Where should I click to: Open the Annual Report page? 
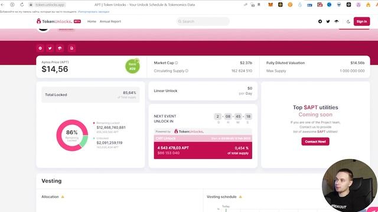pyautogui.click(x=110, y=21)
